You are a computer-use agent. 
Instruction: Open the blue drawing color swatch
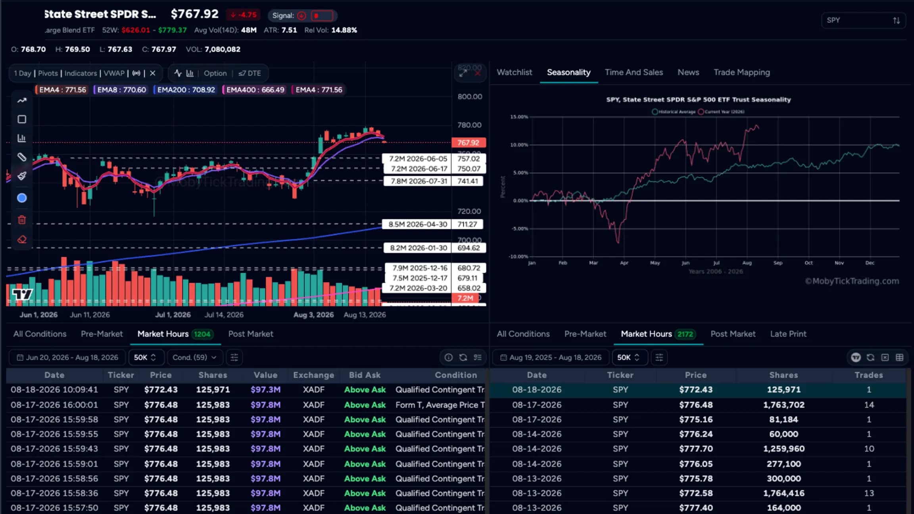22,198
